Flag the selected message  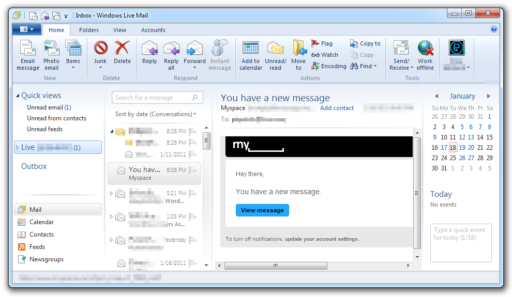point(322,43)
